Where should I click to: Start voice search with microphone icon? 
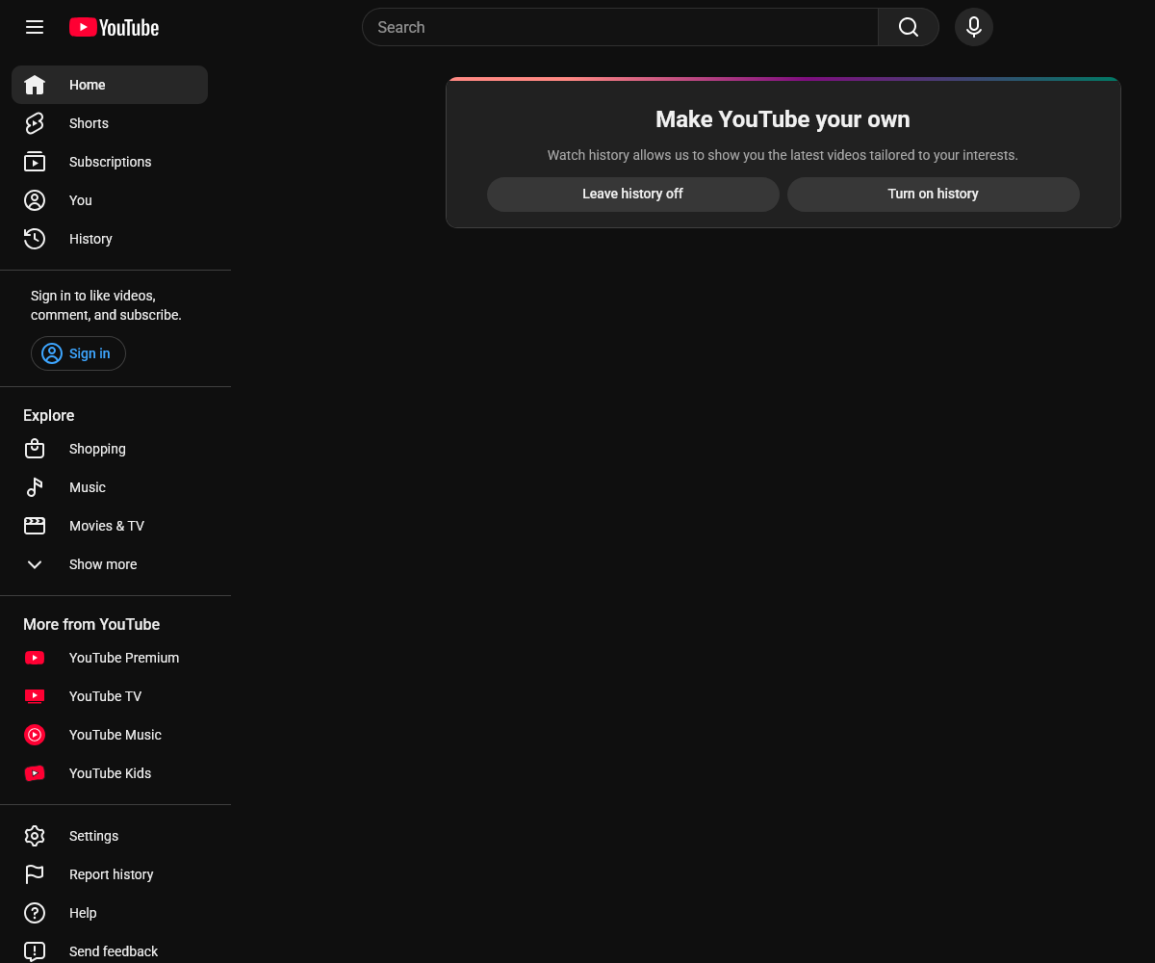pos(974,27)
